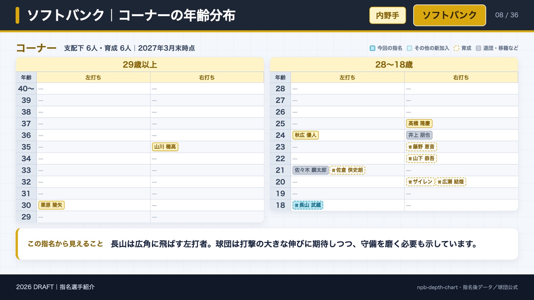Click the 29歳以上 table heading
This screenshot has width=534, height=300.
coord(140,64)
